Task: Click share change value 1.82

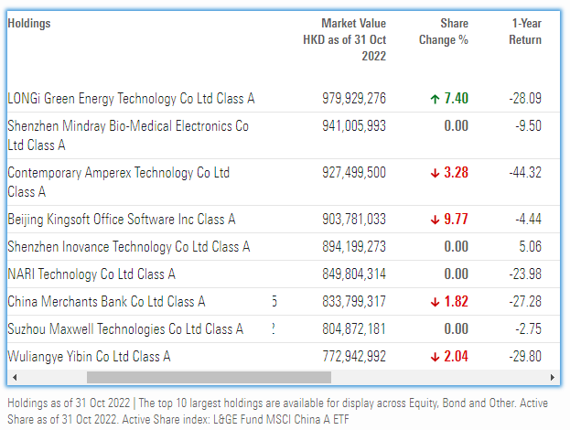Action: [456, 302]
